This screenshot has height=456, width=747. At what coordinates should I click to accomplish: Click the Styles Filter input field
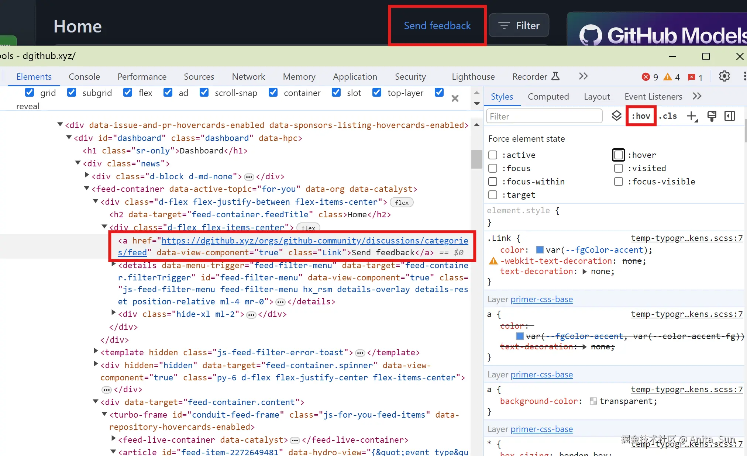pyautogui.click(x=544, y=116)
